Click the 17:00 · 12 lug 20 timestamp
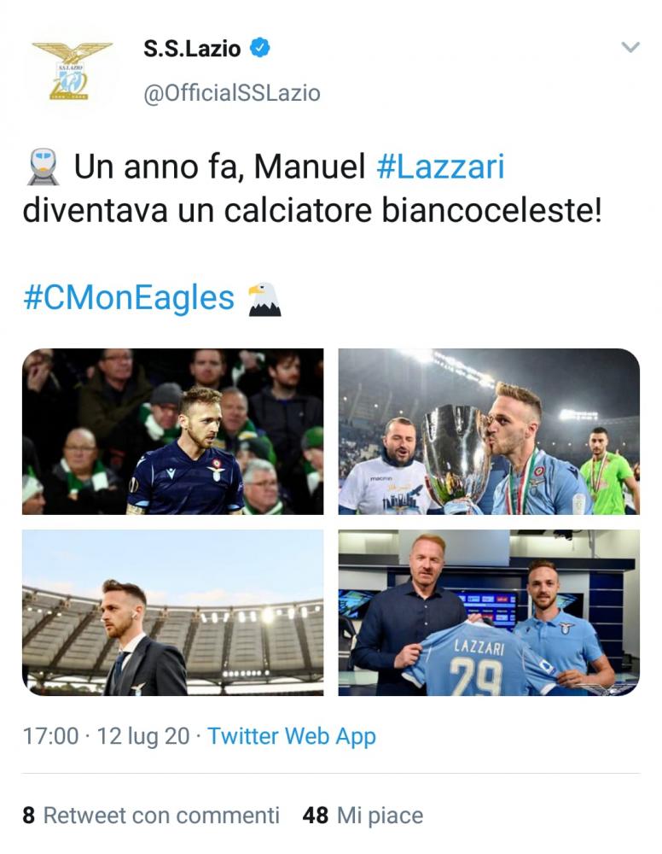The image size is (662, 854). (x=106, y=736)
